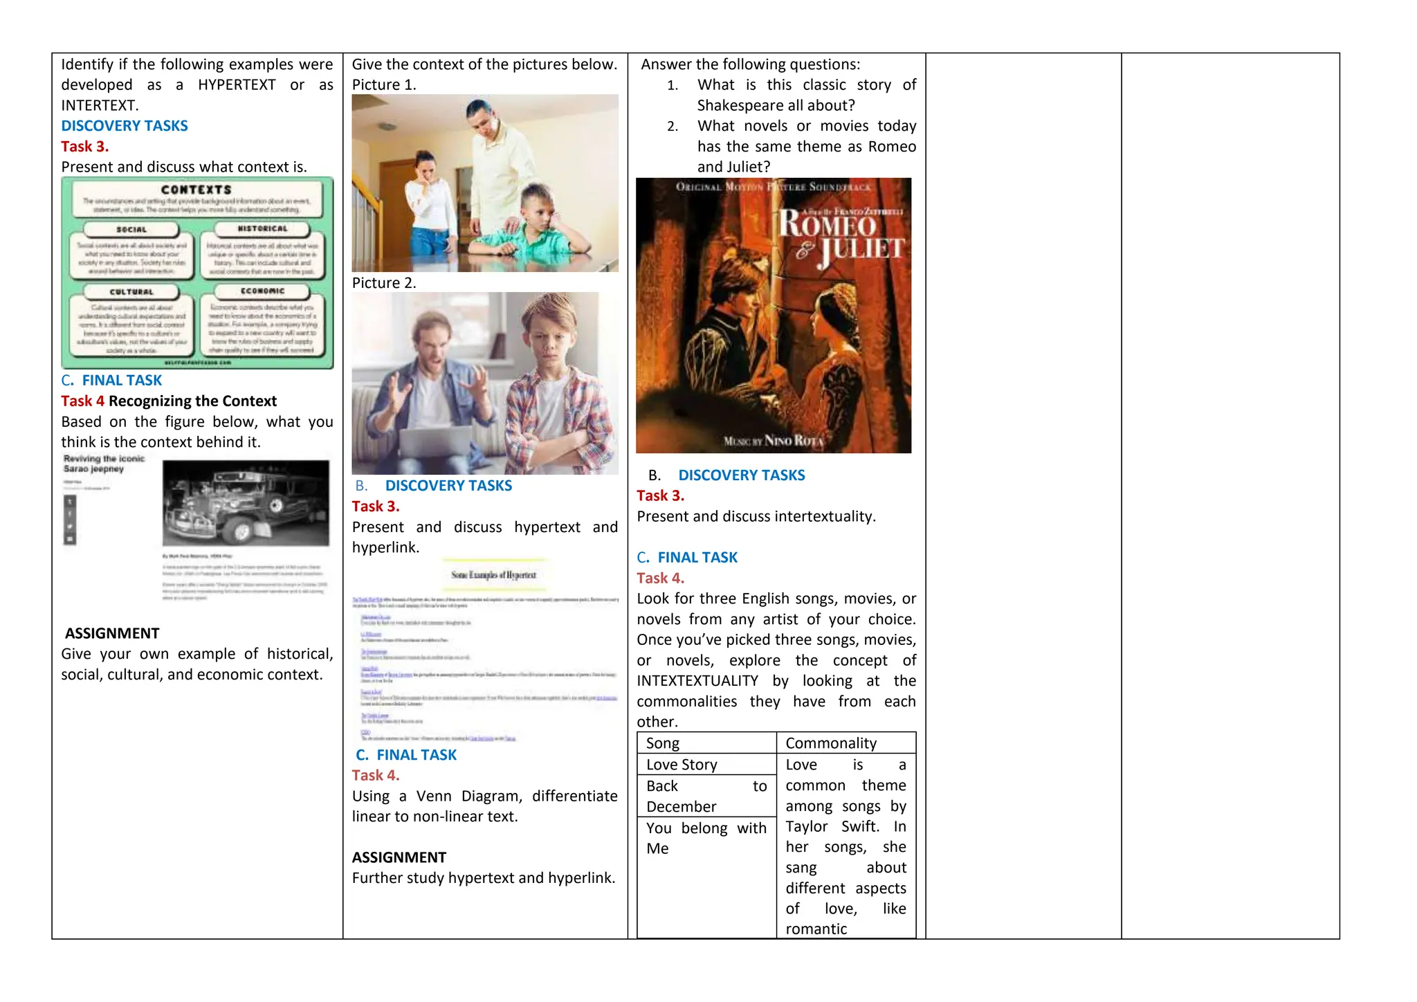The width and height of the screenshot is (1417, 1002).
Task: Click the Some Examples of Hypertext image
Action: click(x=485, y=650)
